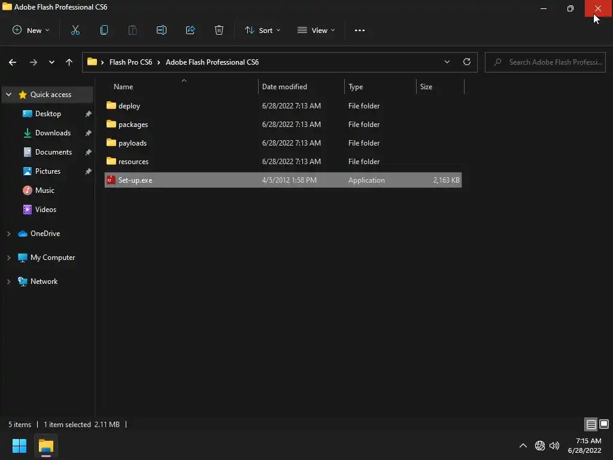Select the payloads folder name
613x460 pixels.
(132, 143)
